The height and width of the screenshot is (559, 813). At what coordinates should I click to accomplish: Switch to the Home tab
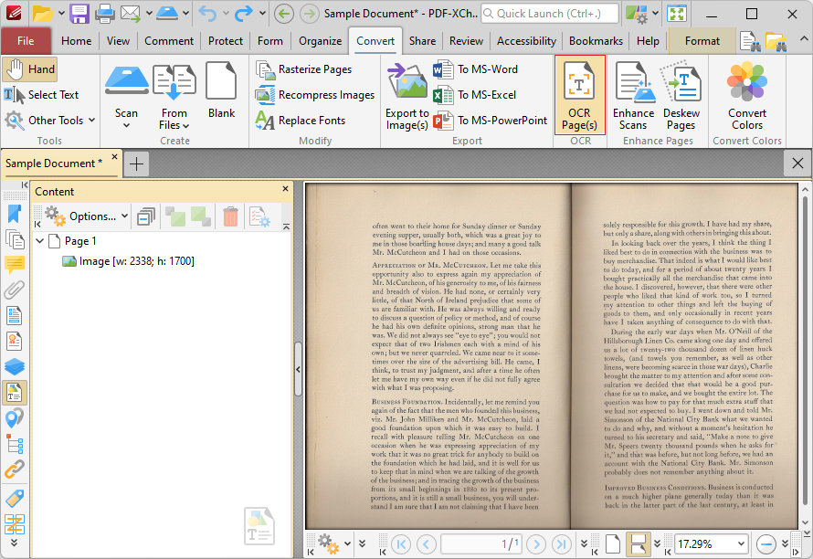76,41
